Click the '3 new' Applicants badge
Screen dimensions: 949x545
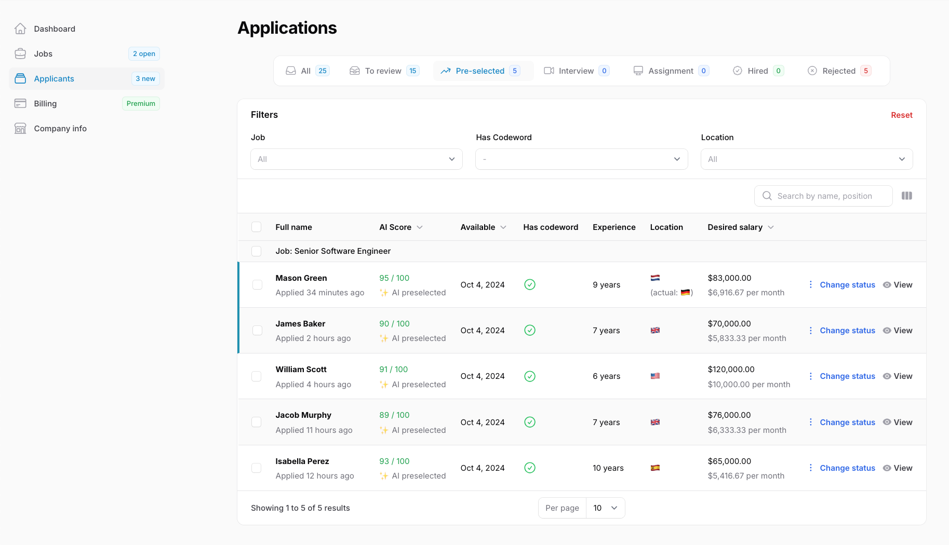pos(145,78)
